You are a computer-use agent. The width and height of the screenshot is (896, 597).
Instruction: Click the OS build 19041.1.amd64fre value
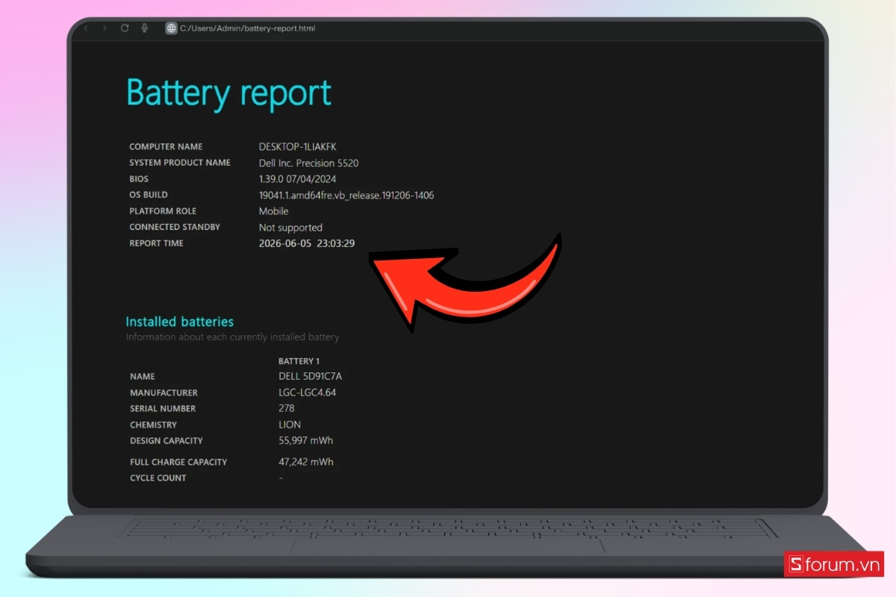(x=346, y=196)
